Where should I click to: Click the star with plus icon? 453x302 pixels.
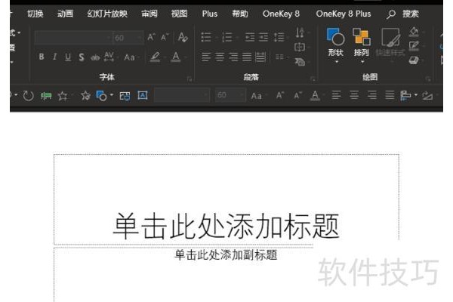point(63,95)
